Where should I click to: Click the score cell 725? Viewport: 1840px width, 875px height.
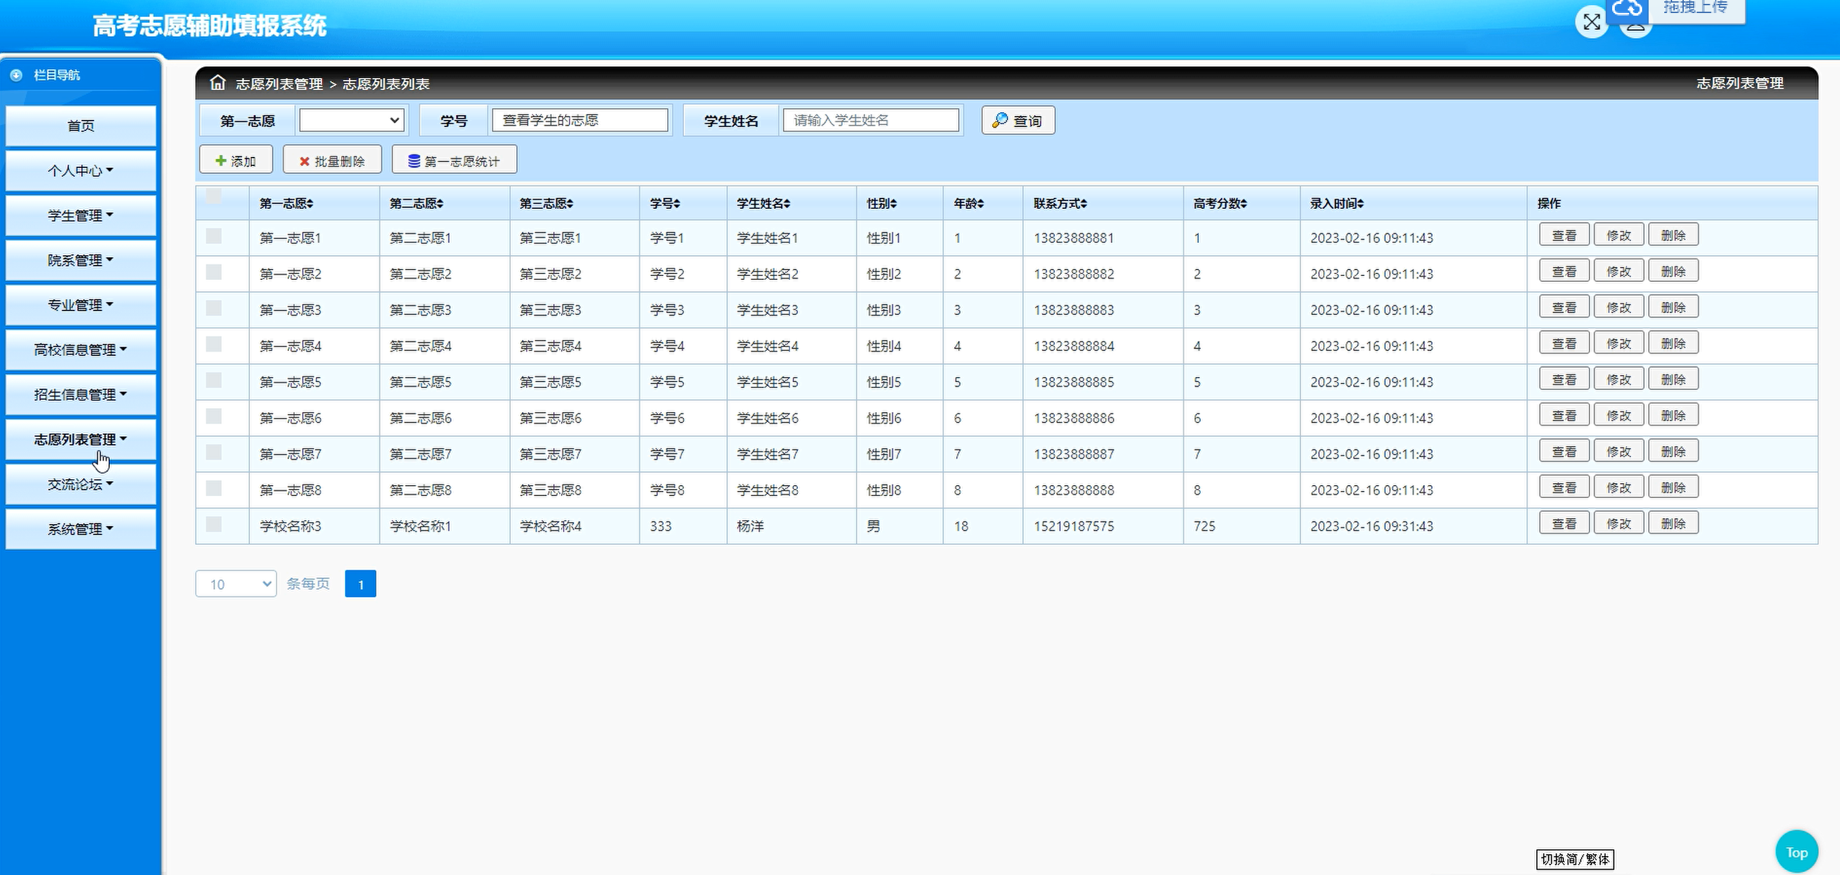tap(1204, 527)
